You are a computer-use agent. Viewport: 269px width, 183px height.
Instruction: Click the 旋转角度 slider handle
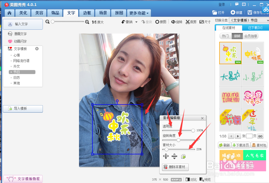[178, 140]
